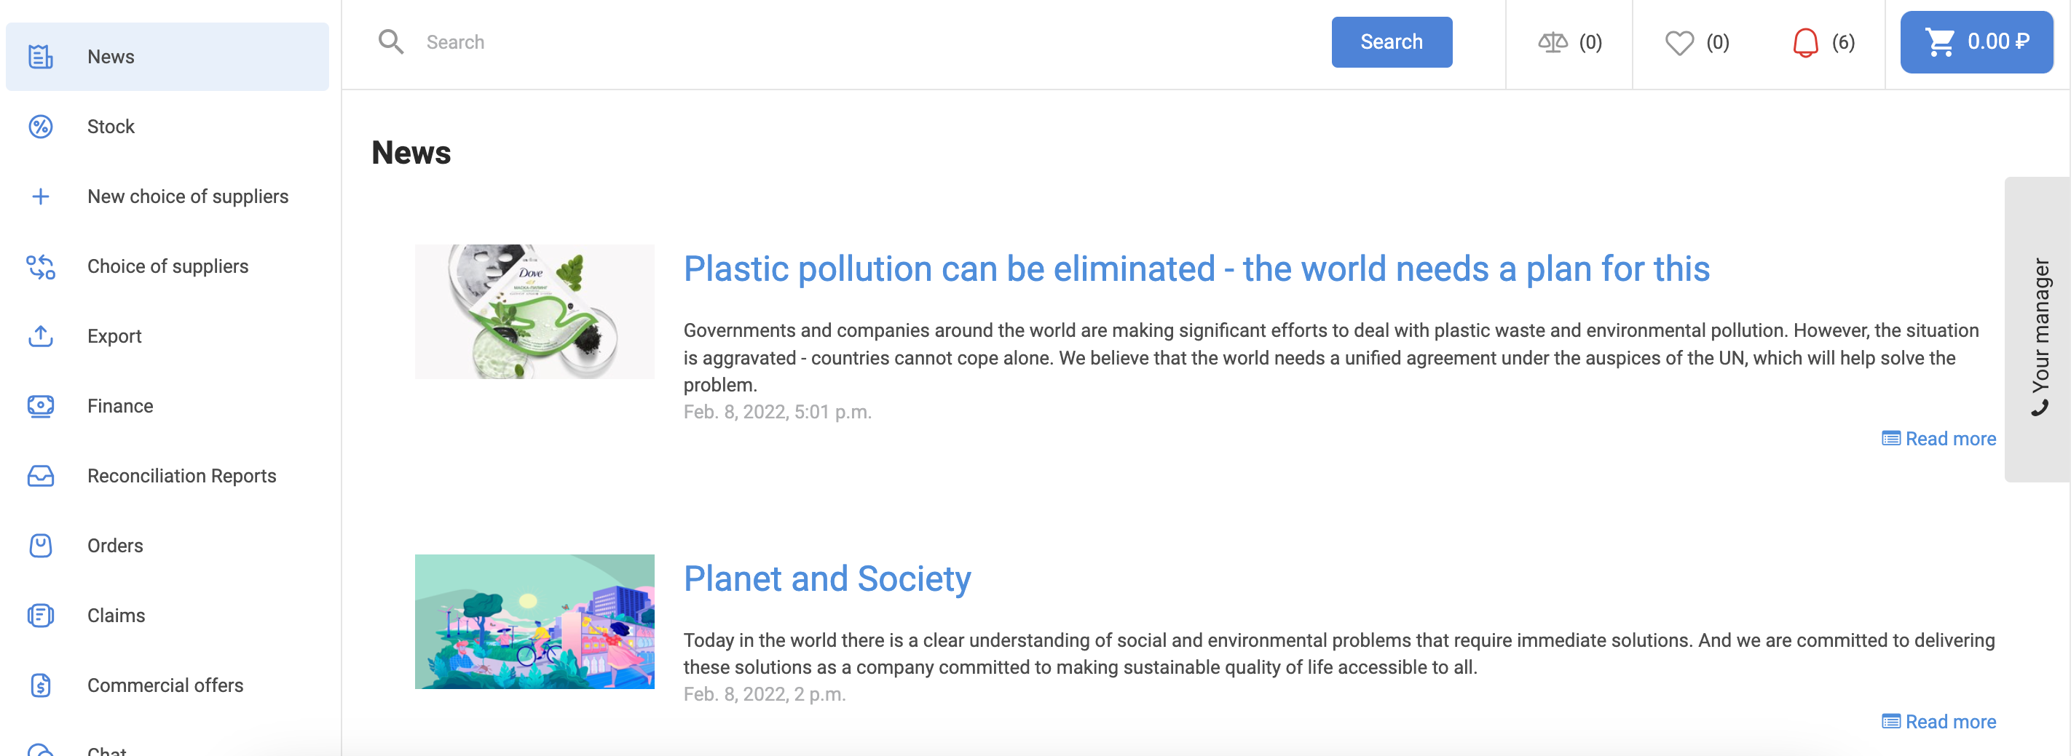Screen dimensions: 2071x756
Task: Click the Stock percent icon
Action: (40, 127)
